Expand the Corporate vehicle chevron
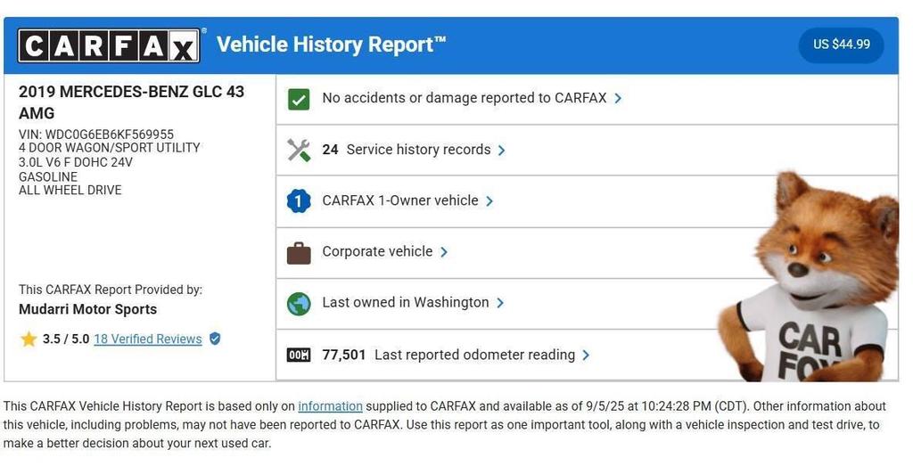The width and height of the screenshot is (913, 466). [444, 252]
